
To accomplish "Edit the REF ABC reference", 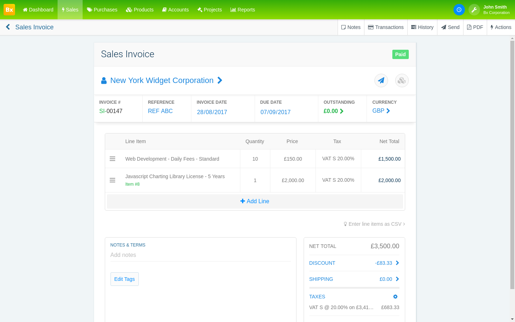I will coord(160,111).
